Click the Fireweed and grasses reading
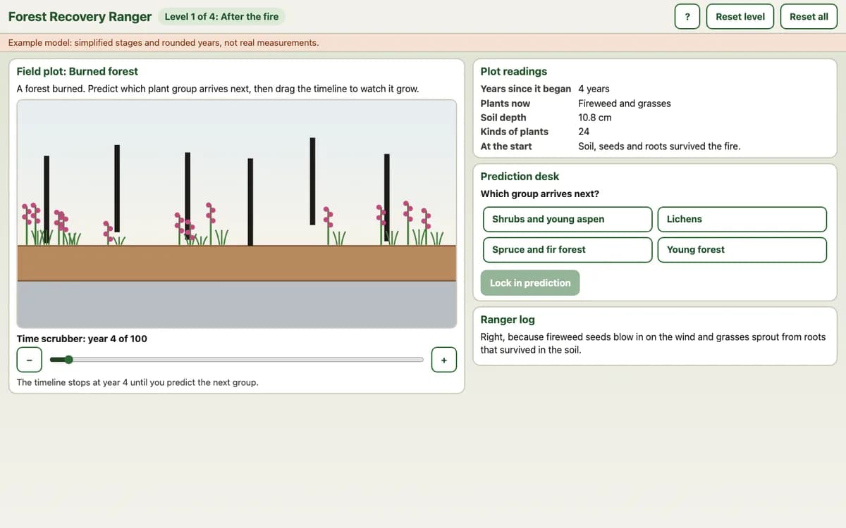 click(x=625, y=103)
